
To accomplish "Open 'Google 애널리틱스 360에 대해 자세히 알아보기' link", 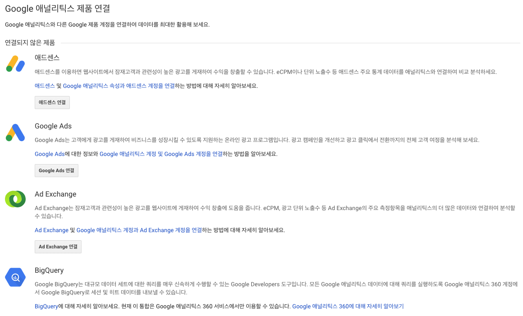I will [348, 307].
